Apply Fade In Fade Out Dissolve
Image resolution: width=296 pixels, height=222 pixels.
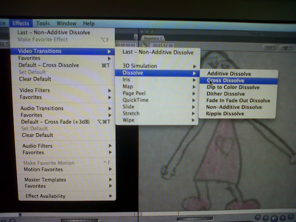[238, 100]
